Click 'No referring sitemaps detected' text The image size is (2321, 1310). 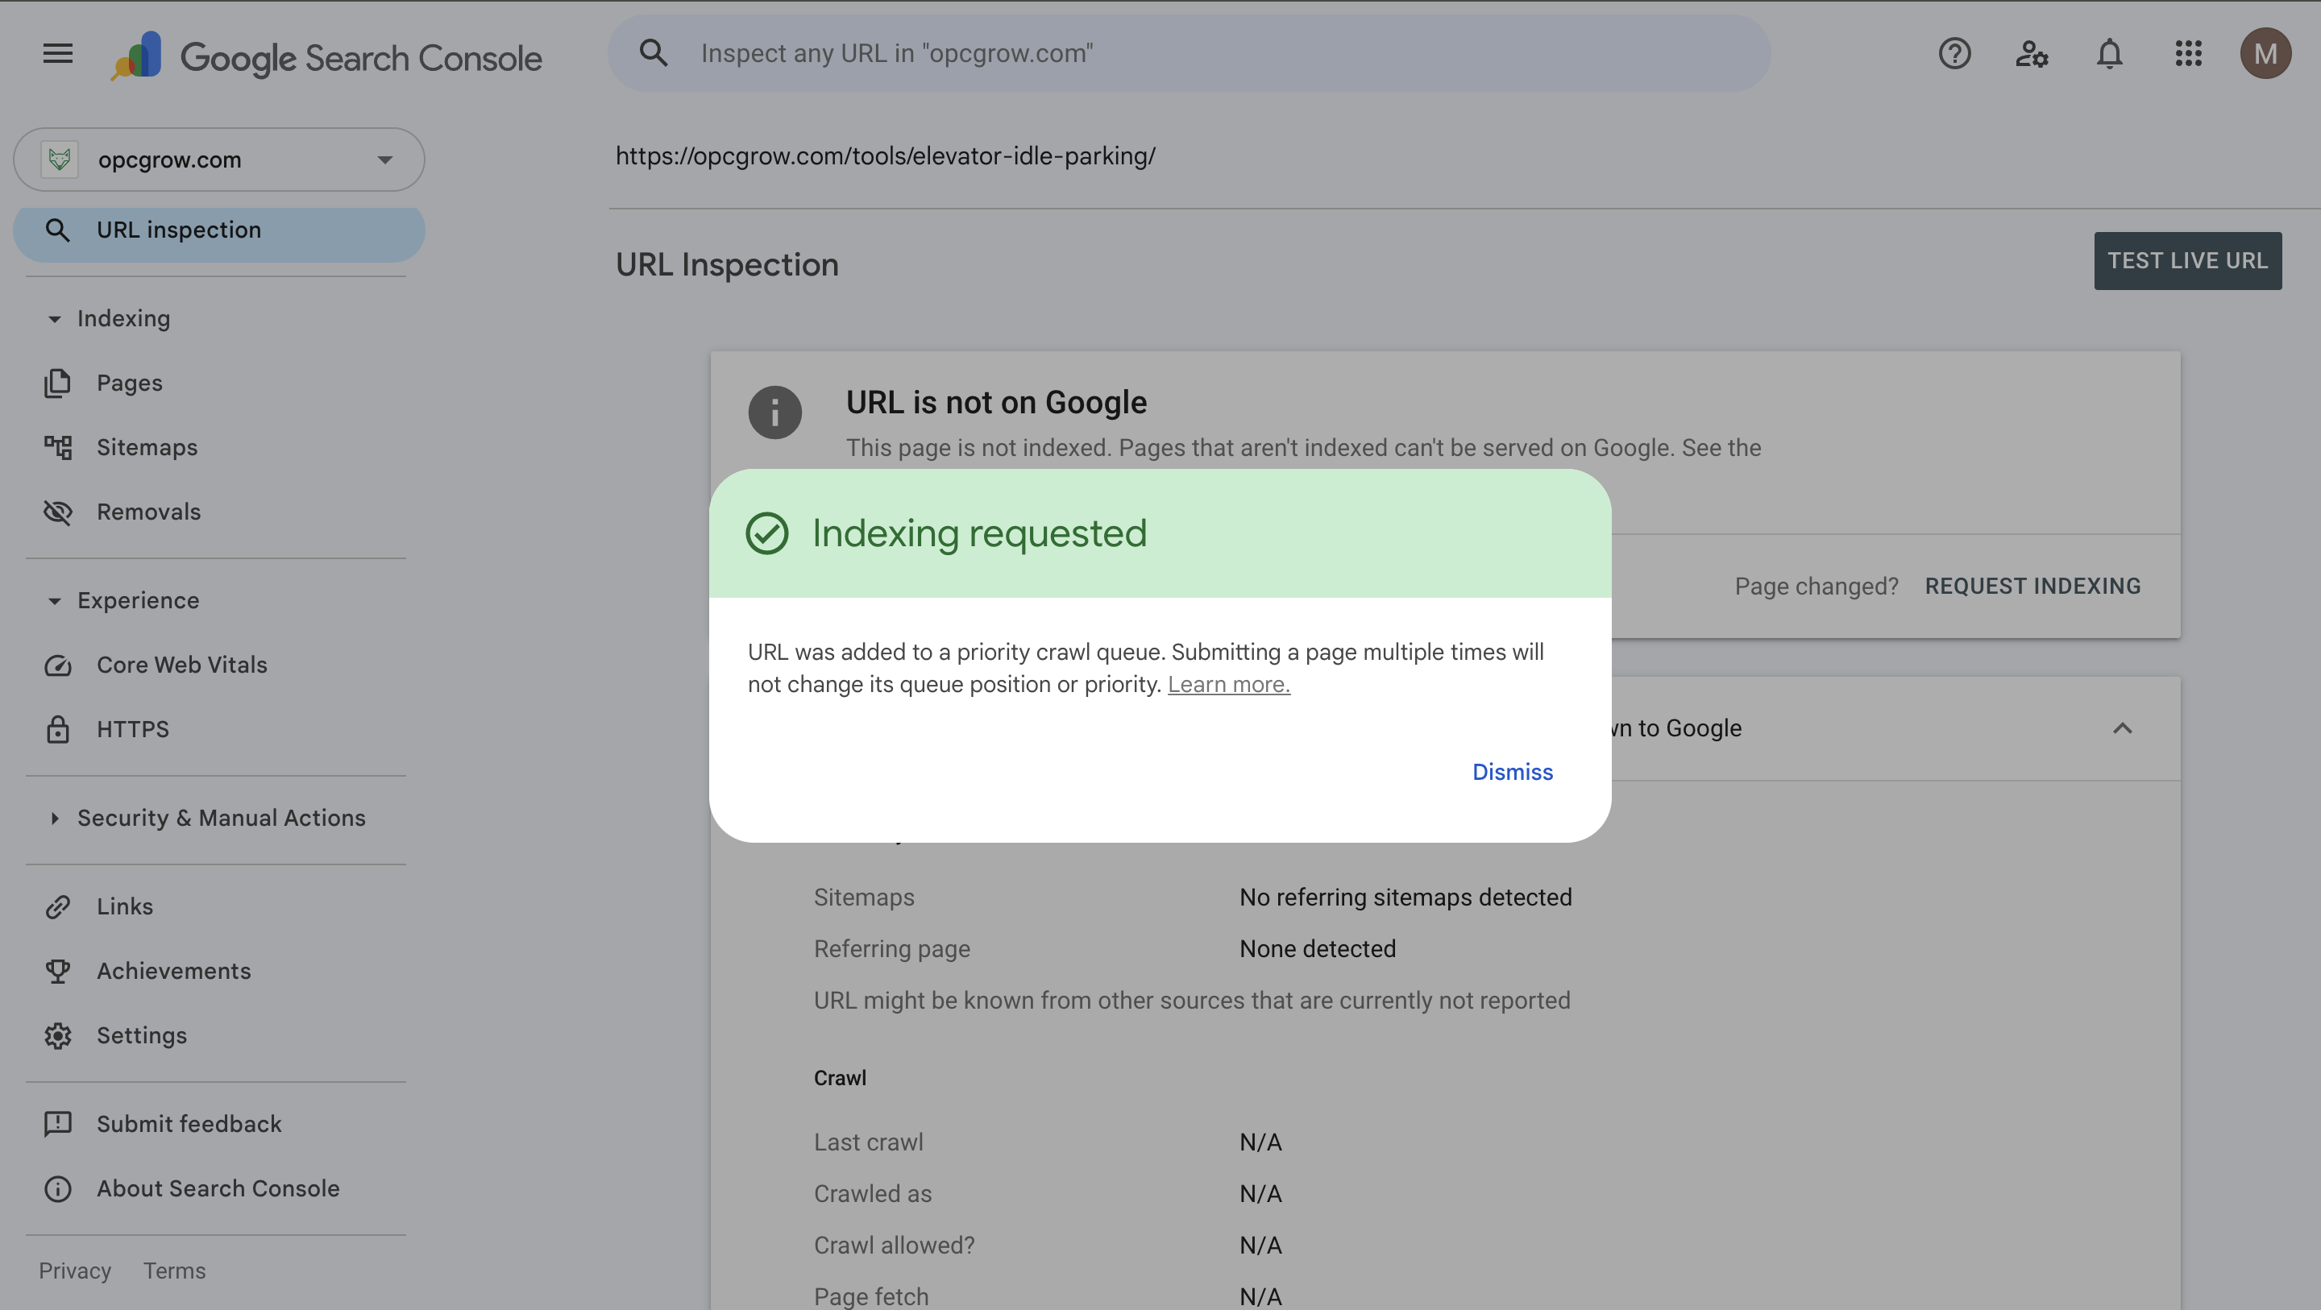coord(1405,898)
